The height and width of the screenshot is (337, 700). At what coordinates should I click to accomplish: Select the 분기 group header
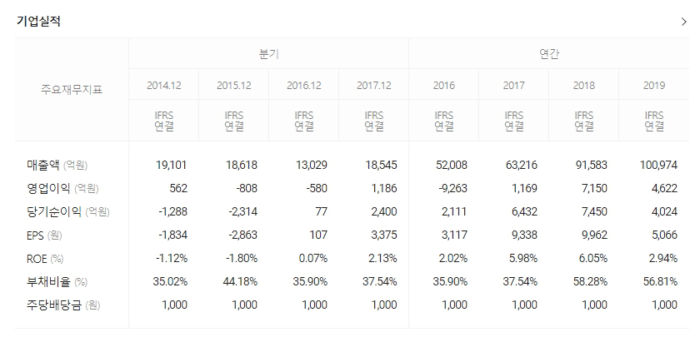pyautogui.click(x=268, y=54)
